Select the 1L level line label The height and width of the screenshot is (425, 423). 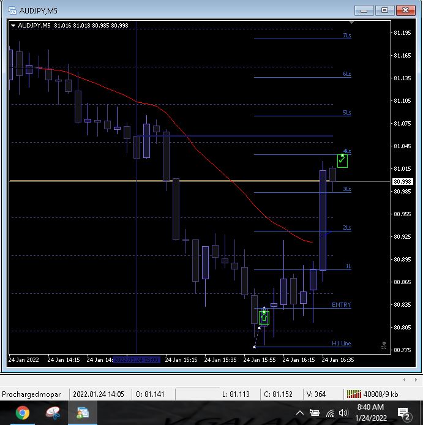(x=348, y=266)
